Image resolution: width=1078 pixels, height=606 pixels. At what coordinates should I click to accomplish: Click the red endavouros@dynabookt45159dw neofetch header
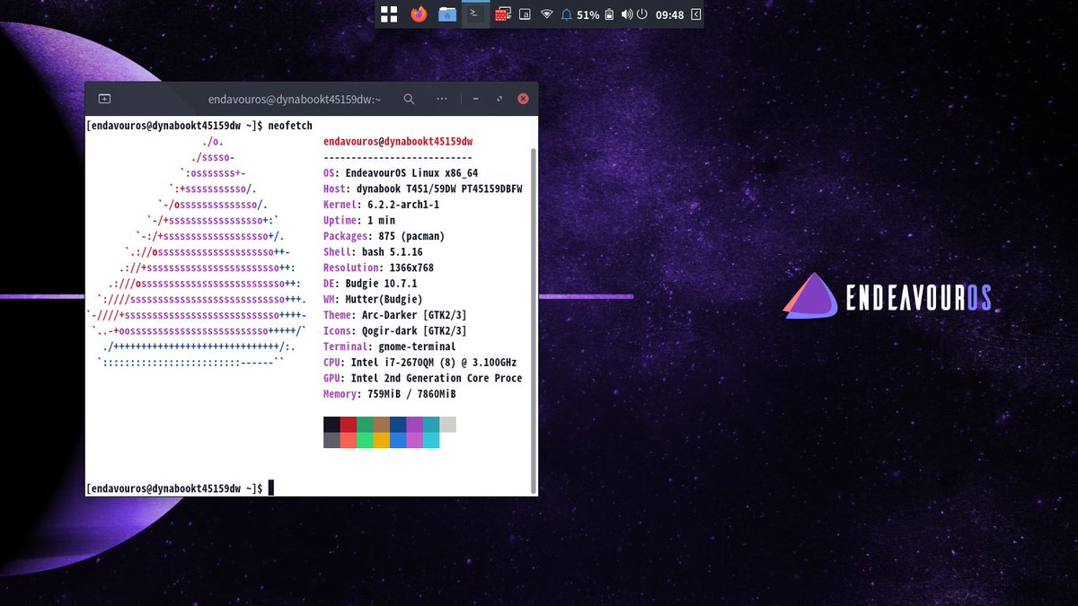(398, 142)
